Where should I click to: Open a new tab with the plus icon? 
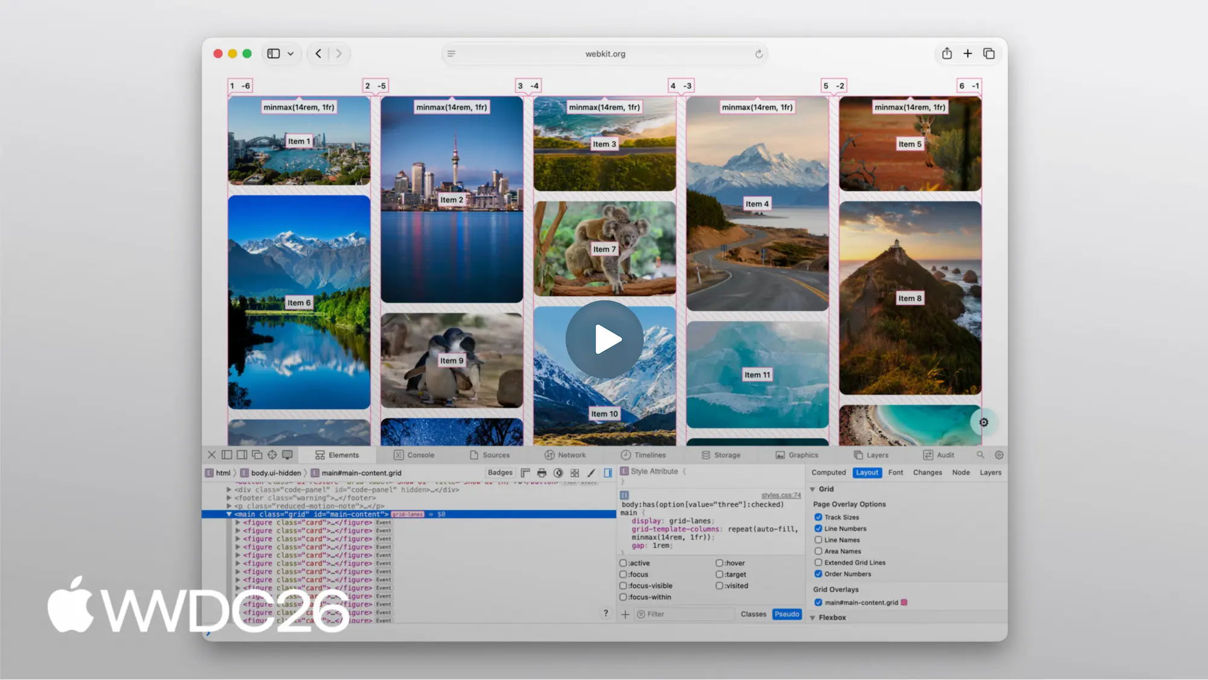968,54
